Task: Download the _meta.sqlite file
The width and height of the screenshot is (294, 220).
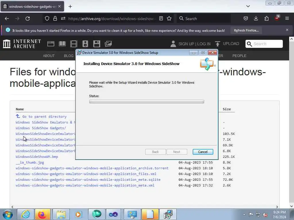Action: pos(88,180)
